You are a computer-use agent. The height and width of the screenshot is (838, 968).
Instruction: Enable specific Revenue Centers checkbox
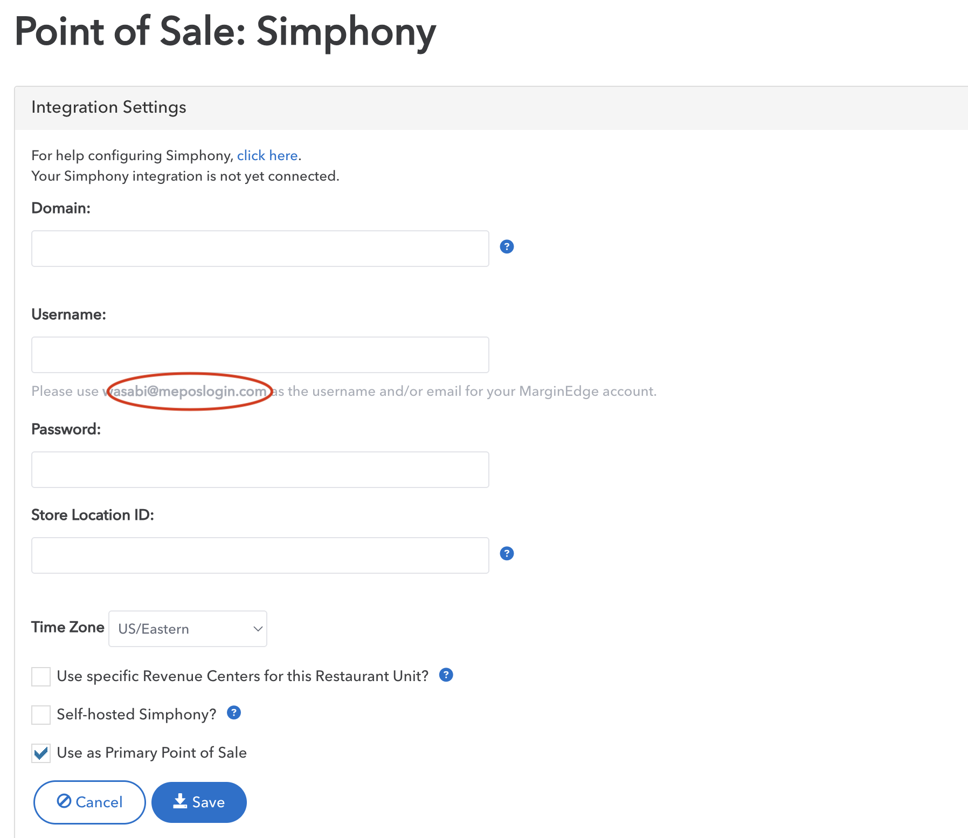tap(41, 676)
